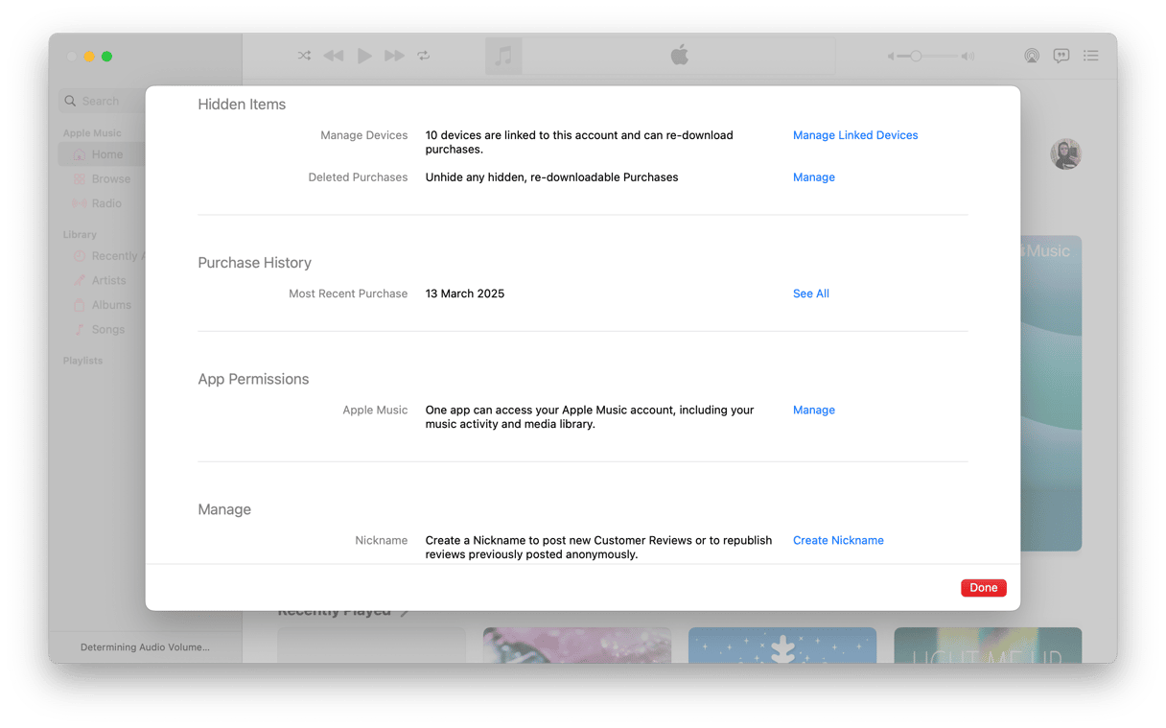
Task: Click the low-volume speaker icon
Action: pos(891,57)
